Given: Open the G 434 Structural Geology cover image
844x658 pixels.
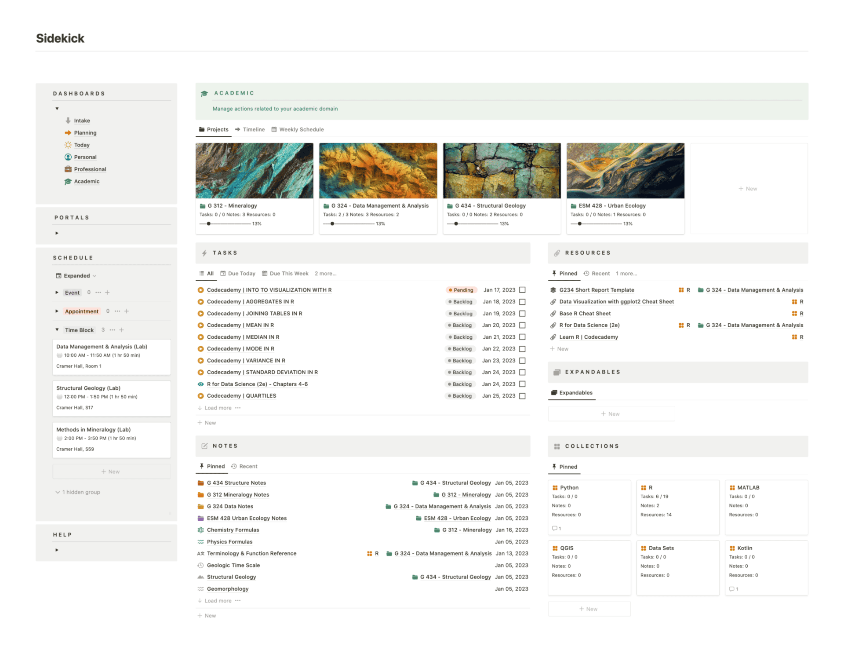Looking at the screenshot, I should tap(502, 171).
